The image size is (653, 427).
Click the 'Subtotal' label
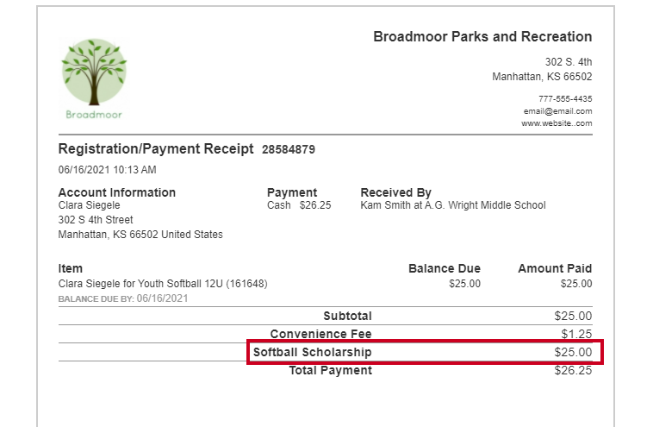pyautogui.click(x=347, y=316)
